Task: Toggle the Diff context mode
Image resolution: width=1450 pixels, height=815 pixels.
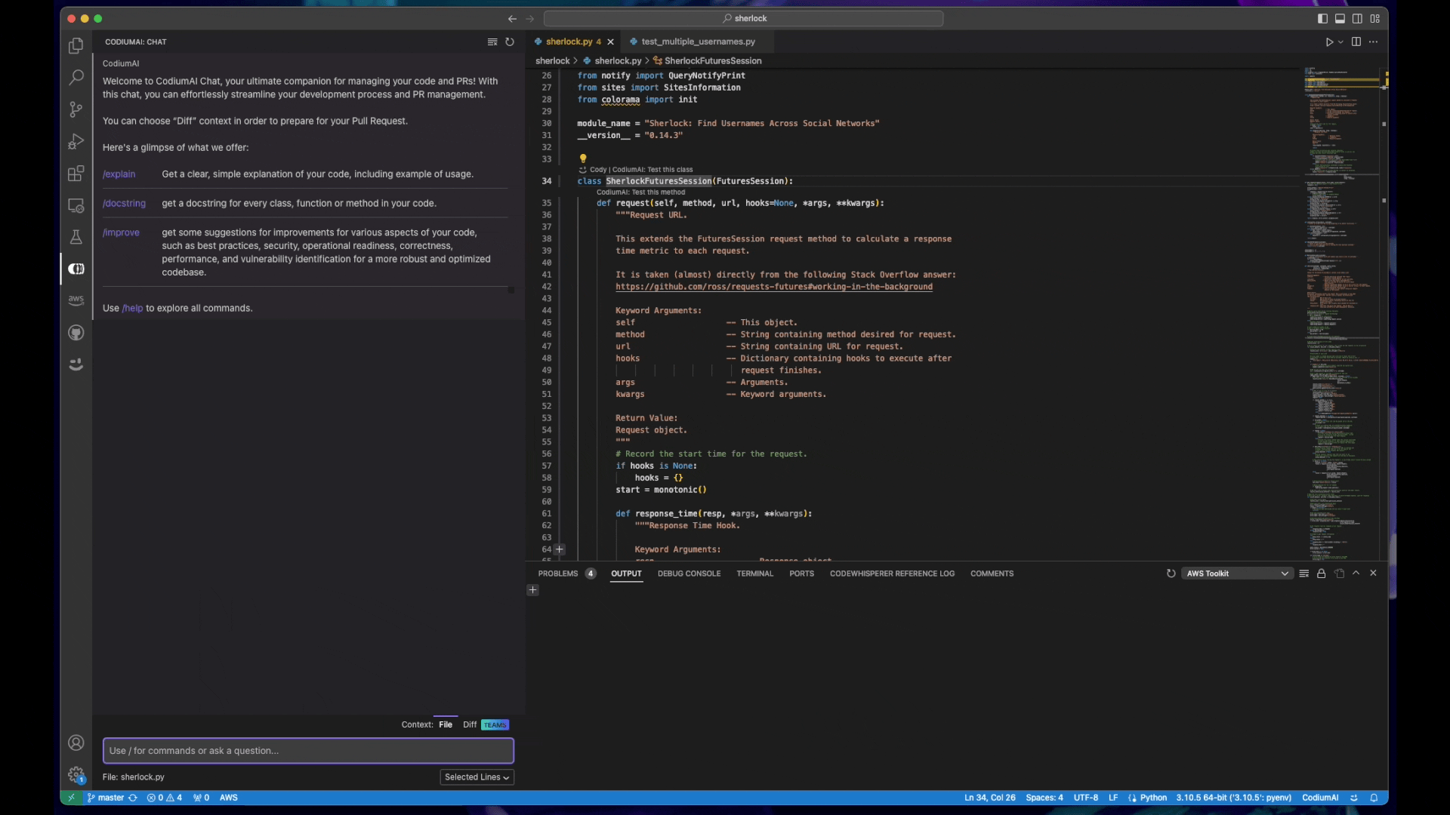Action: [x=469, y=724]
